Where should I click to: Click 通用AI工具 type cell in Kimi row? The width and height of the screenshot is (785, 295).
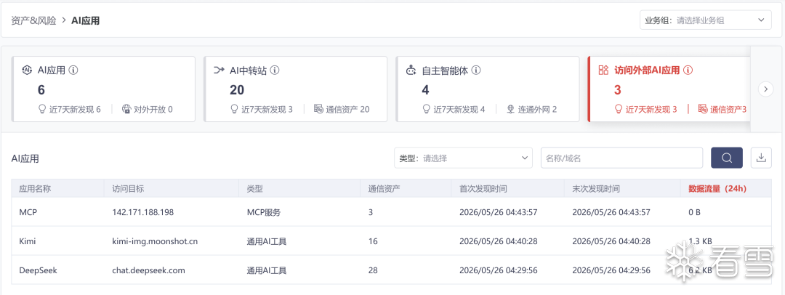pyautogui.click(x=267, y=241)
